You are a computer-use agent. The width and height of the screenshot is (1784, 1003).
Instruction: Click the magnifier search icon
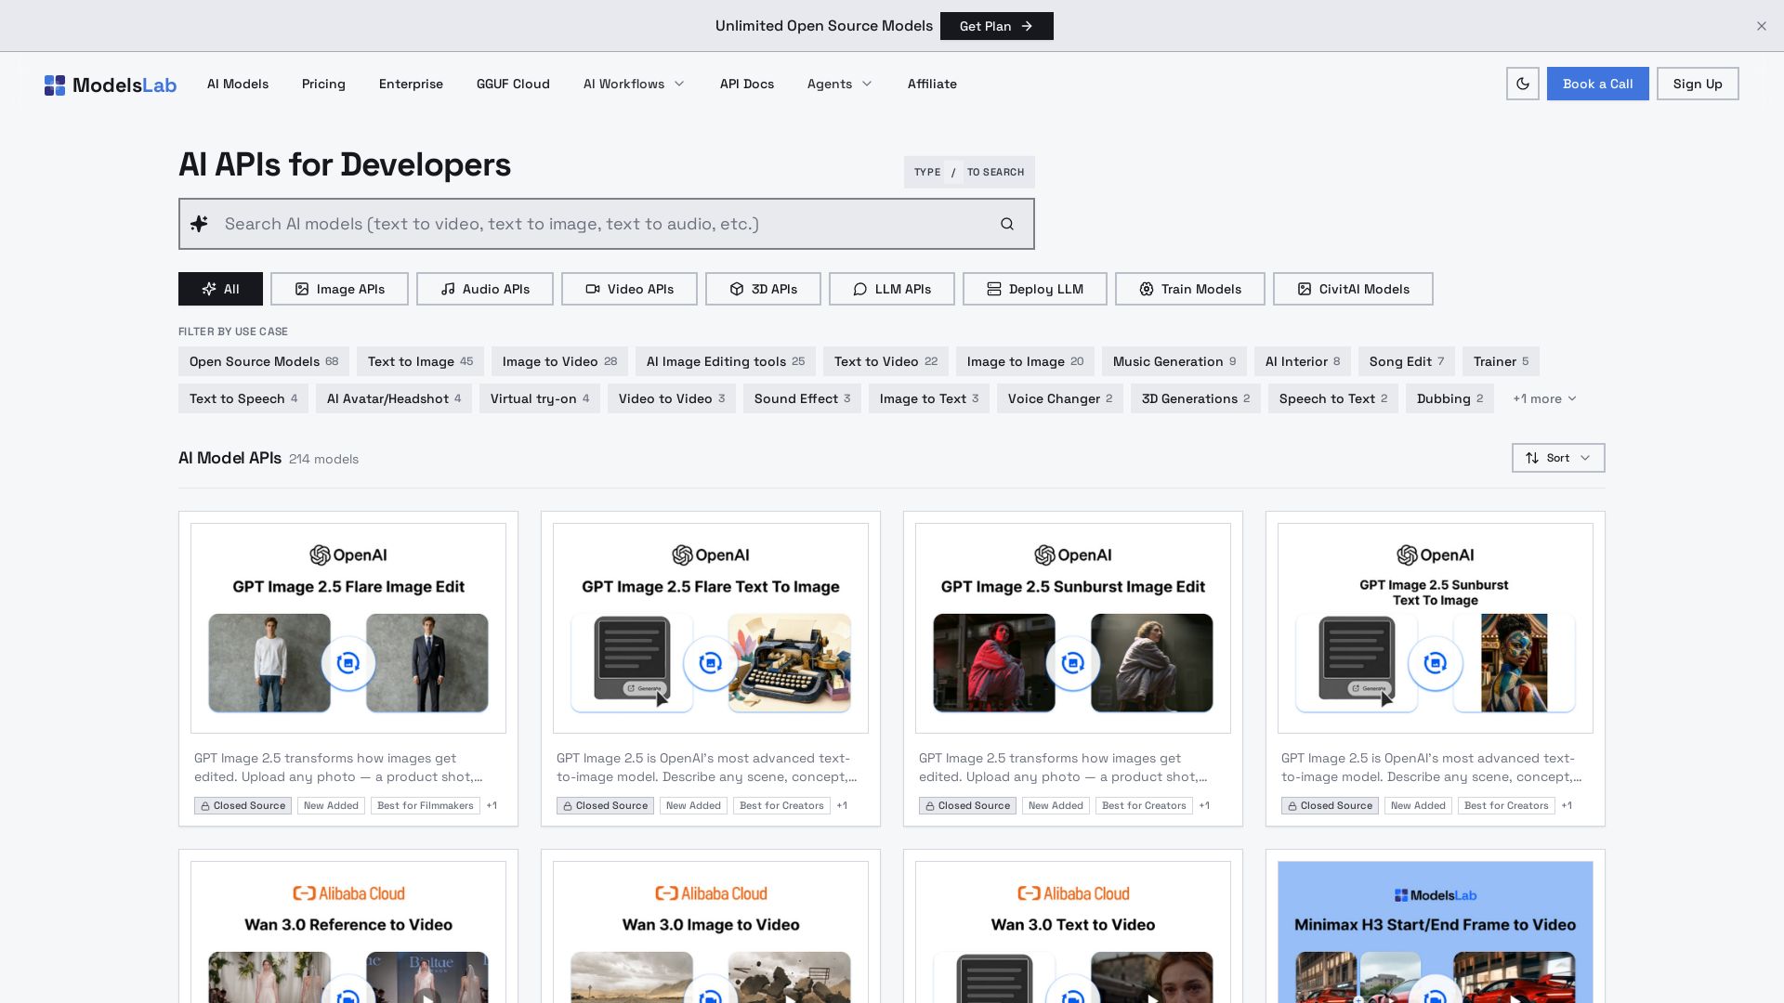point(1007,224)
